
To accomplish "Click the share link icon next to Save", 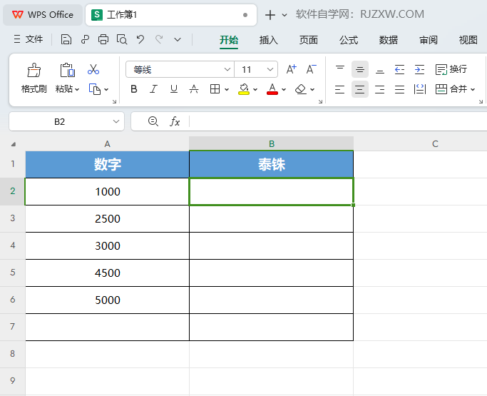I will coord(85,39).
